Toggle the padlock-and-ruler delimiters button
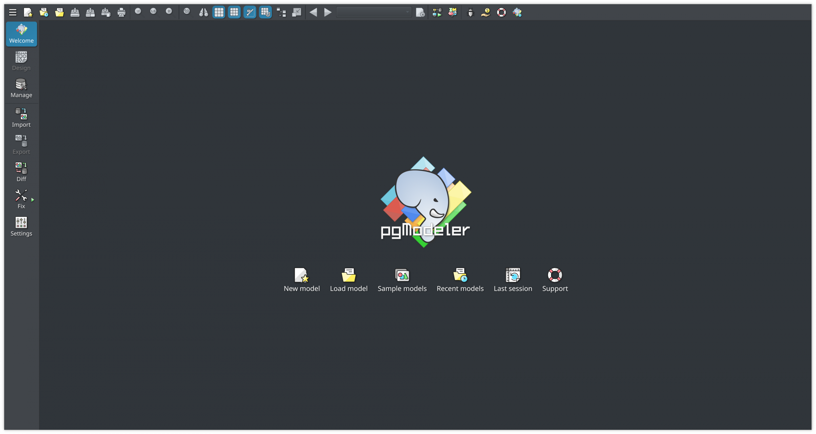The height and width of the screenshot is (434, 816). coord(250,12)
